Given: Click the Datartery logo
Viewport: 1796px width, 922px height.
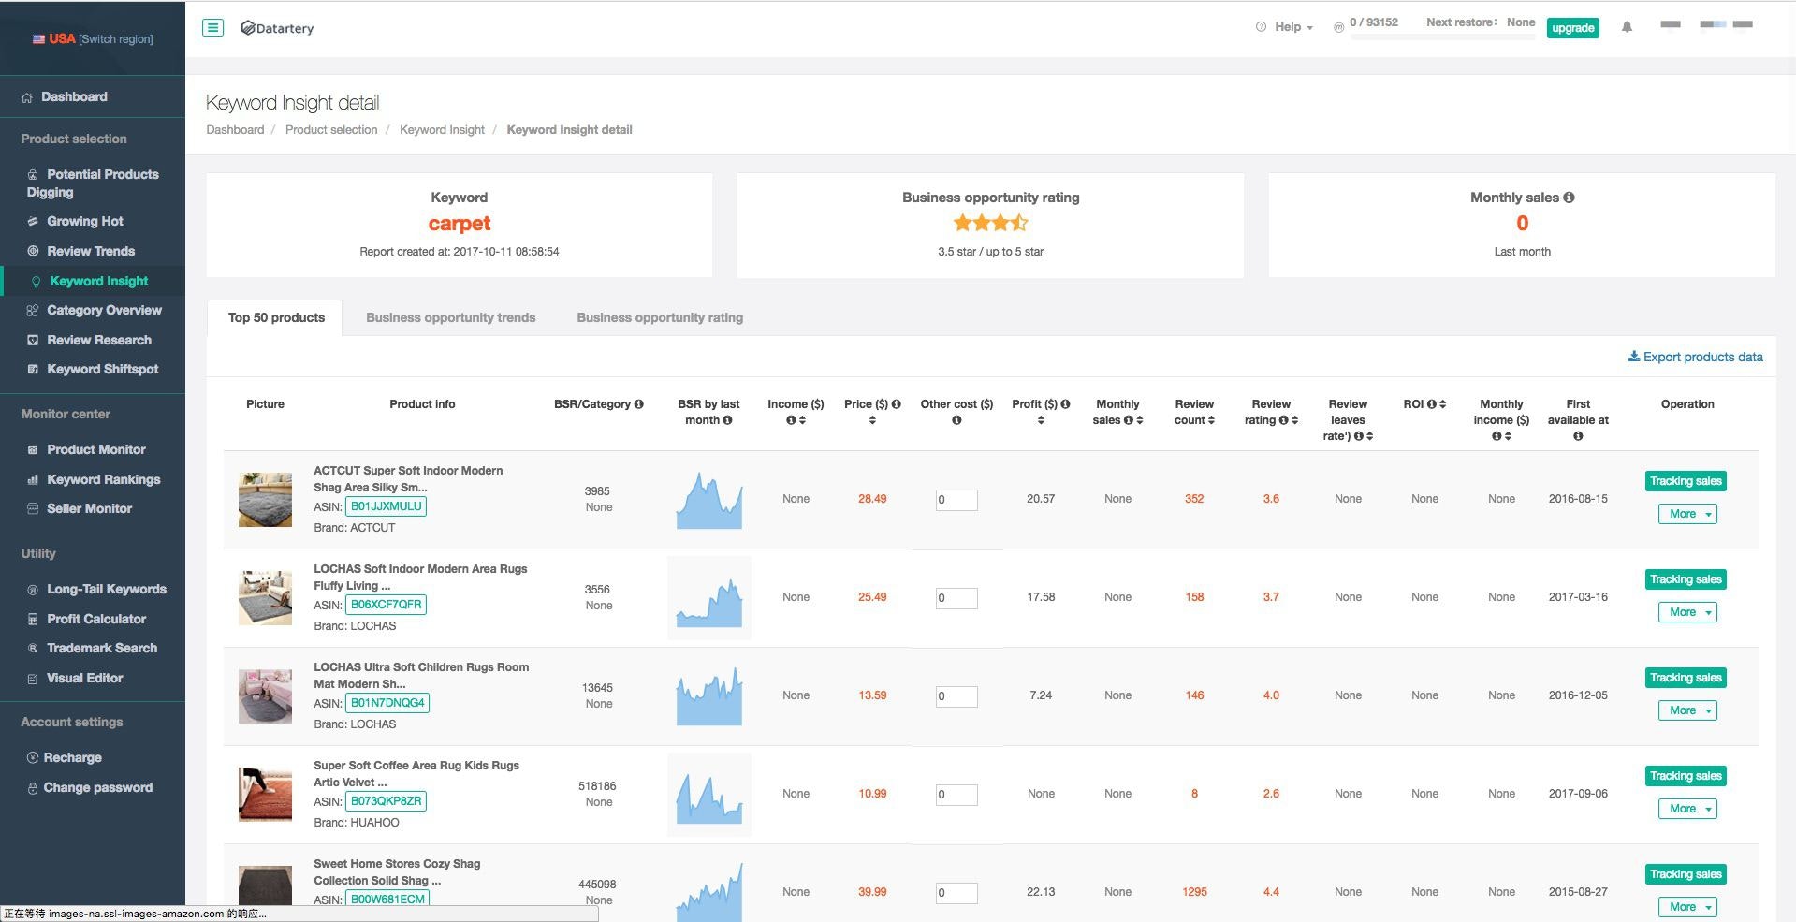Looking at the screenshot, I should tap(277, 28).
